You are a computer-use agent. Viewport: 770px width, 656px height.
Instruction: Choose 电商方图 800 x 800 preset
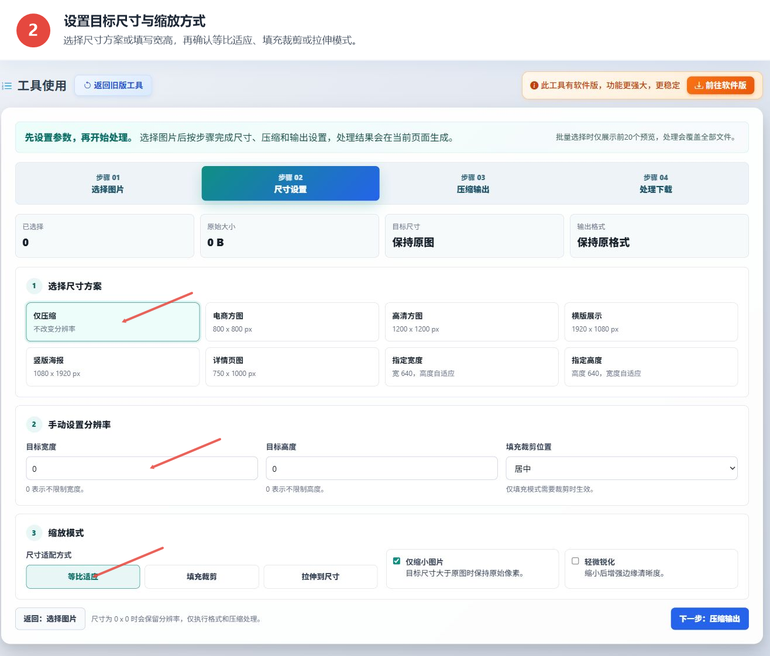pyautogui.click(x=292, y=322)
